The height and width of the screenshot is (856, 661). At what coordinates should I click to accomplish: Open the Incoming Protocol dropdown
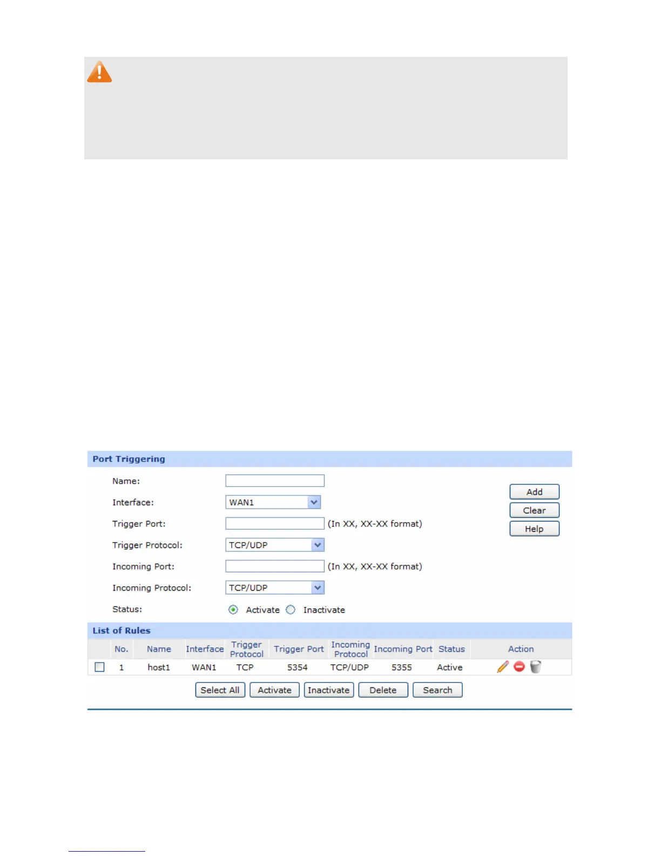pos(274,587)
